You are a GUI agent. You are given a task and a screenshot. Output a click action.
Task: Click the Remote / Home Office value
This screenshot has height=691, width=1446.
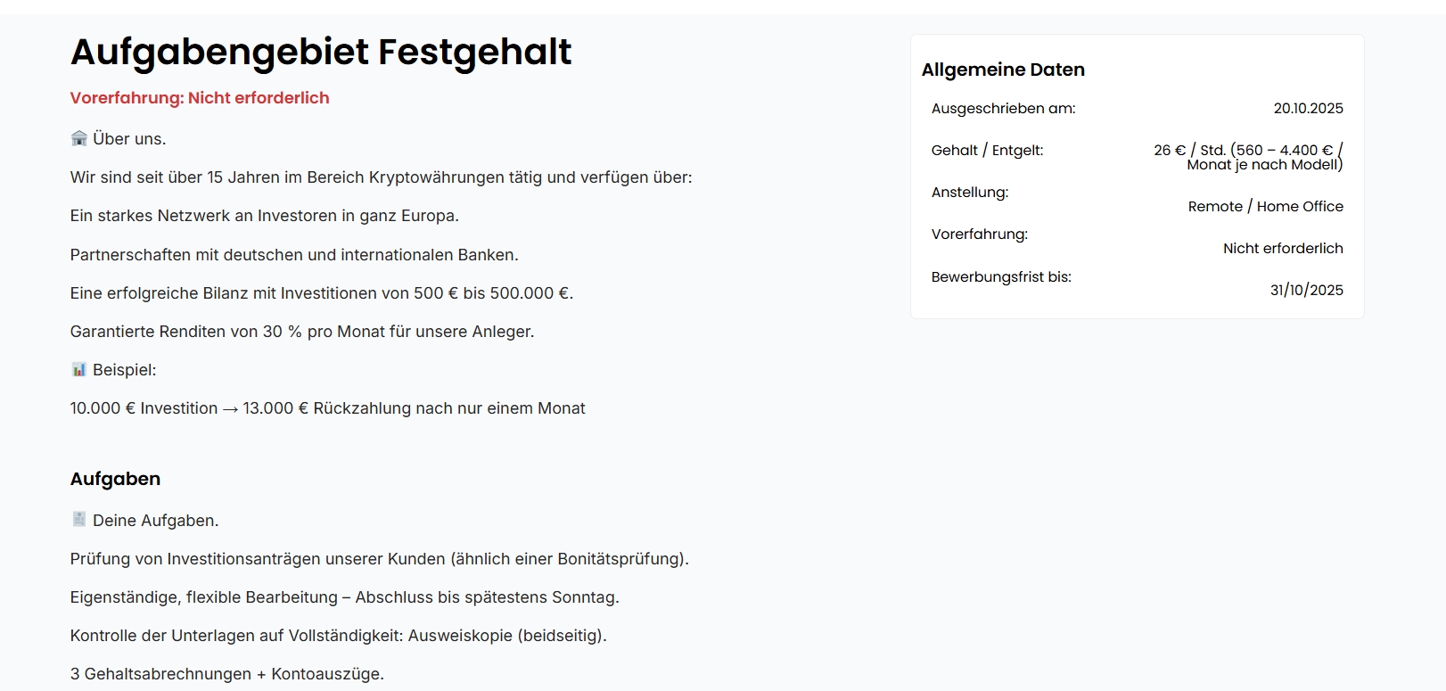(1265, 207)
